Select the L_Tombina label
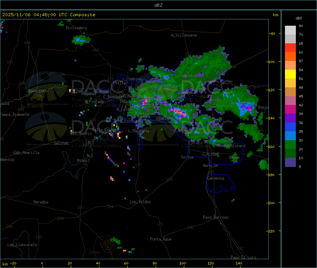317x268 pixels. (x=132, y=79)
